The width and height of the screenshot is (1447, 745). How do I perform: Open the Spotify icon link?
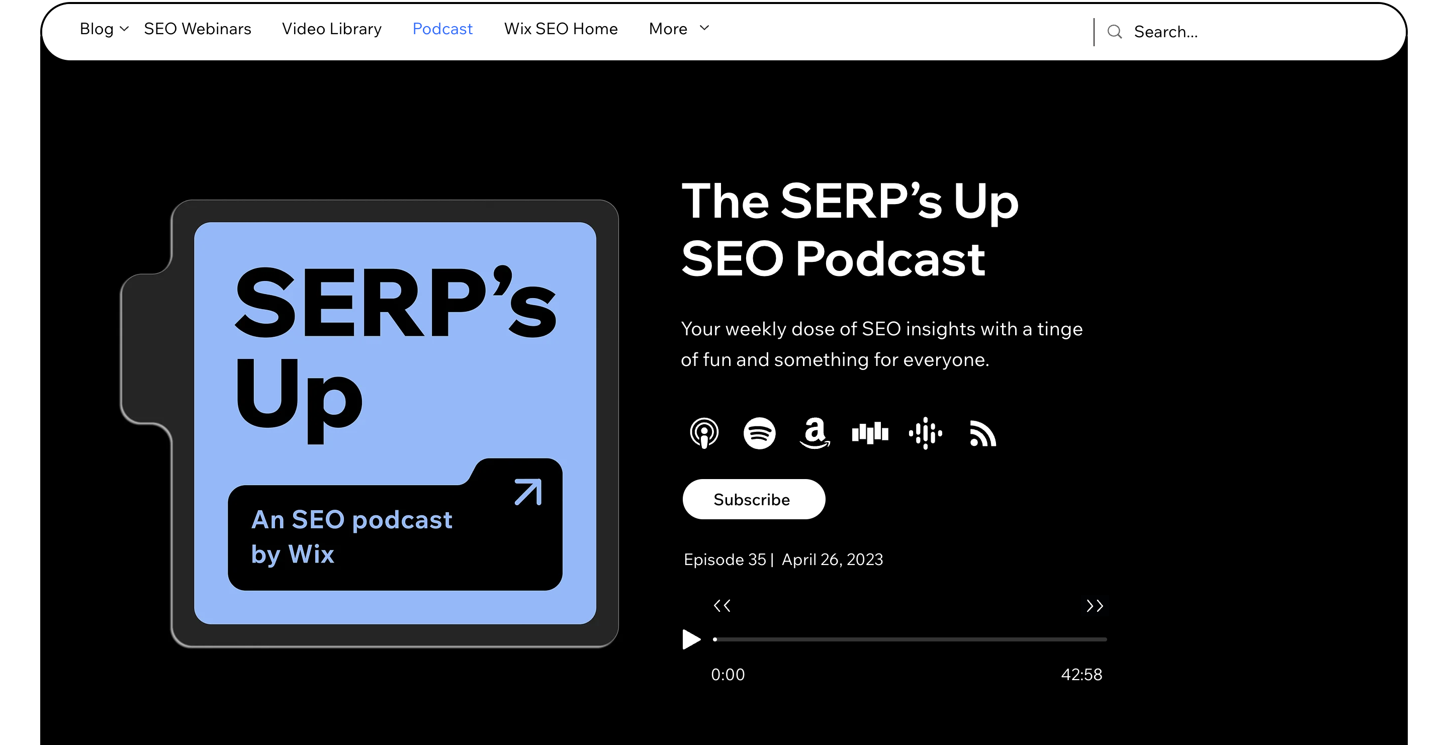tap(760, 433)
